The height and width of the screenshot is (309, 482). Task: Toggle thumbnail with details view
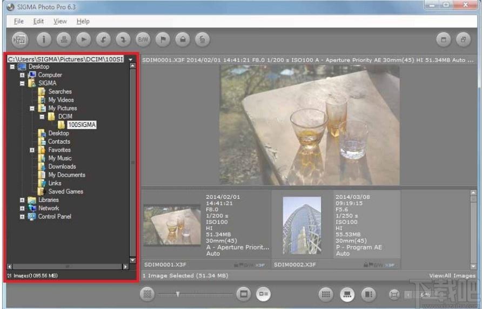(264, 294)
